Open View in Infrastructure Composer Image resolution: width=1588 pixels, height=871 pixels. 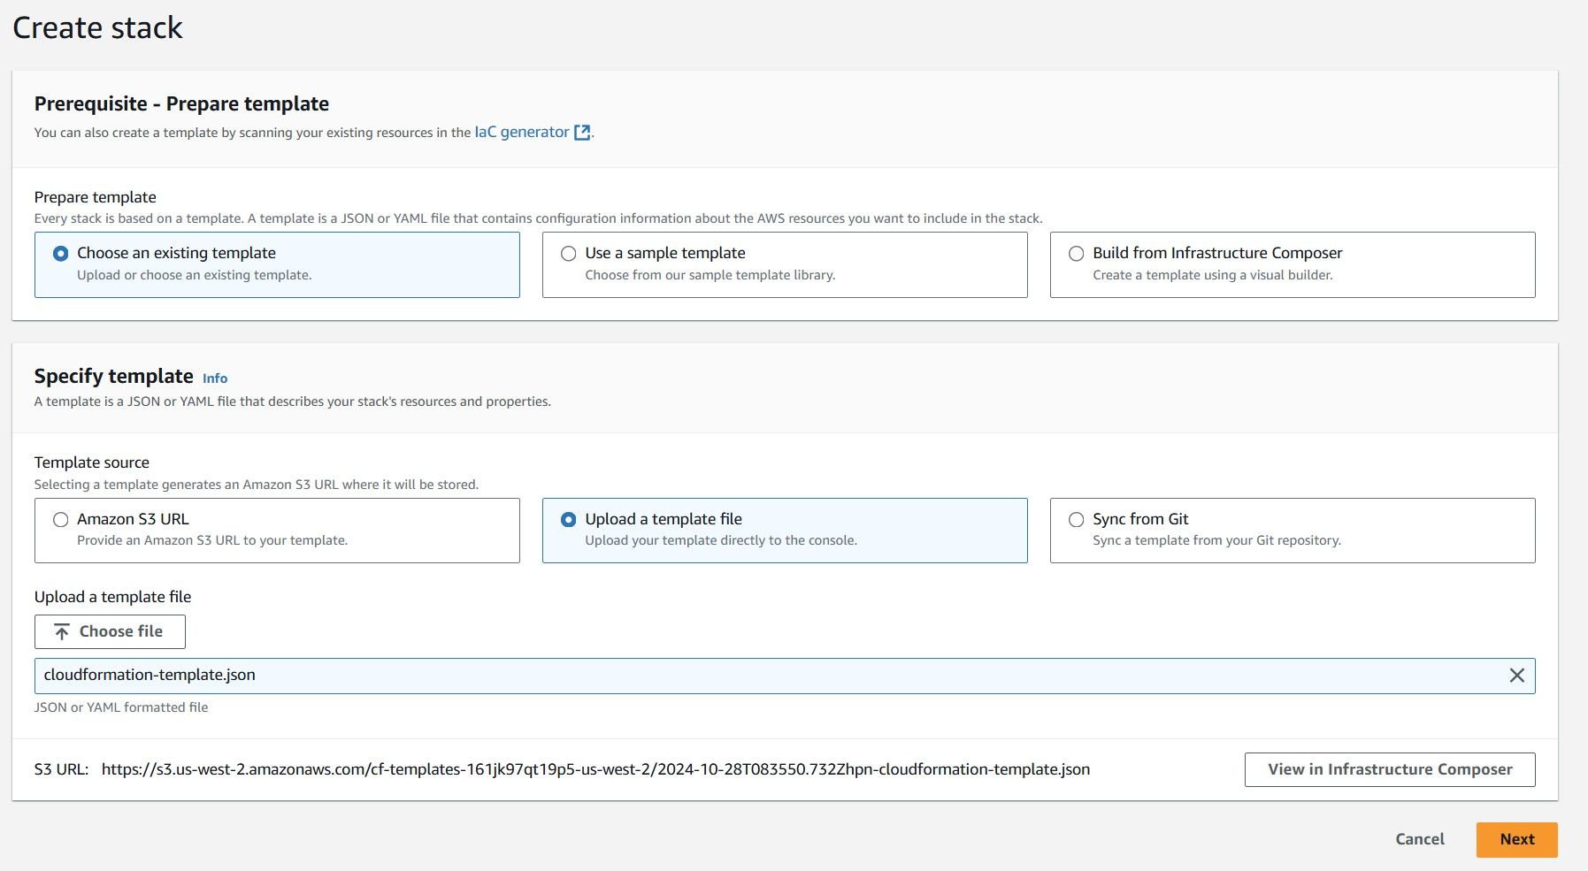(x=1389, y=768)
